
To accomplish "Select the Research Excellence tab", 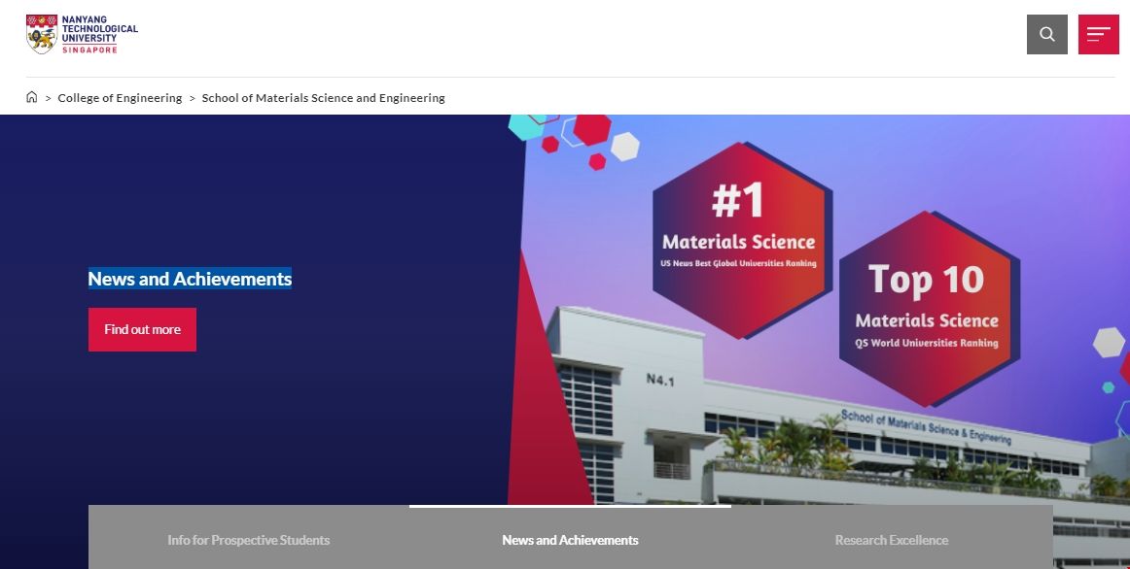I will pyautogui.click(x=891, y=539).
